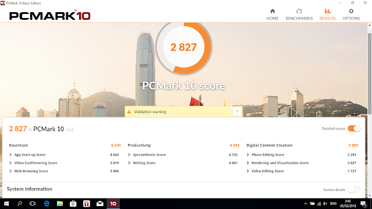Expand Photo Editing Score details
Screen dimensions: 372x209
248,155
